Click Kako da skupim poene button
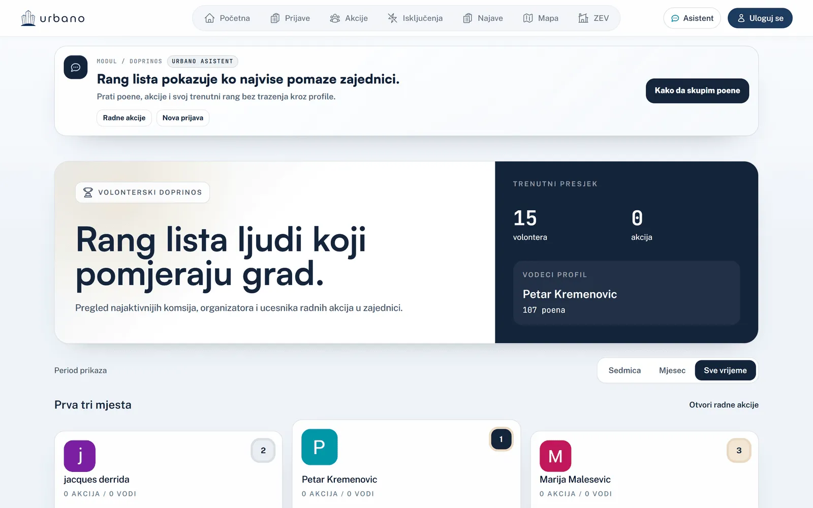Screen dimensions: 813x508 tap(697, 91)
